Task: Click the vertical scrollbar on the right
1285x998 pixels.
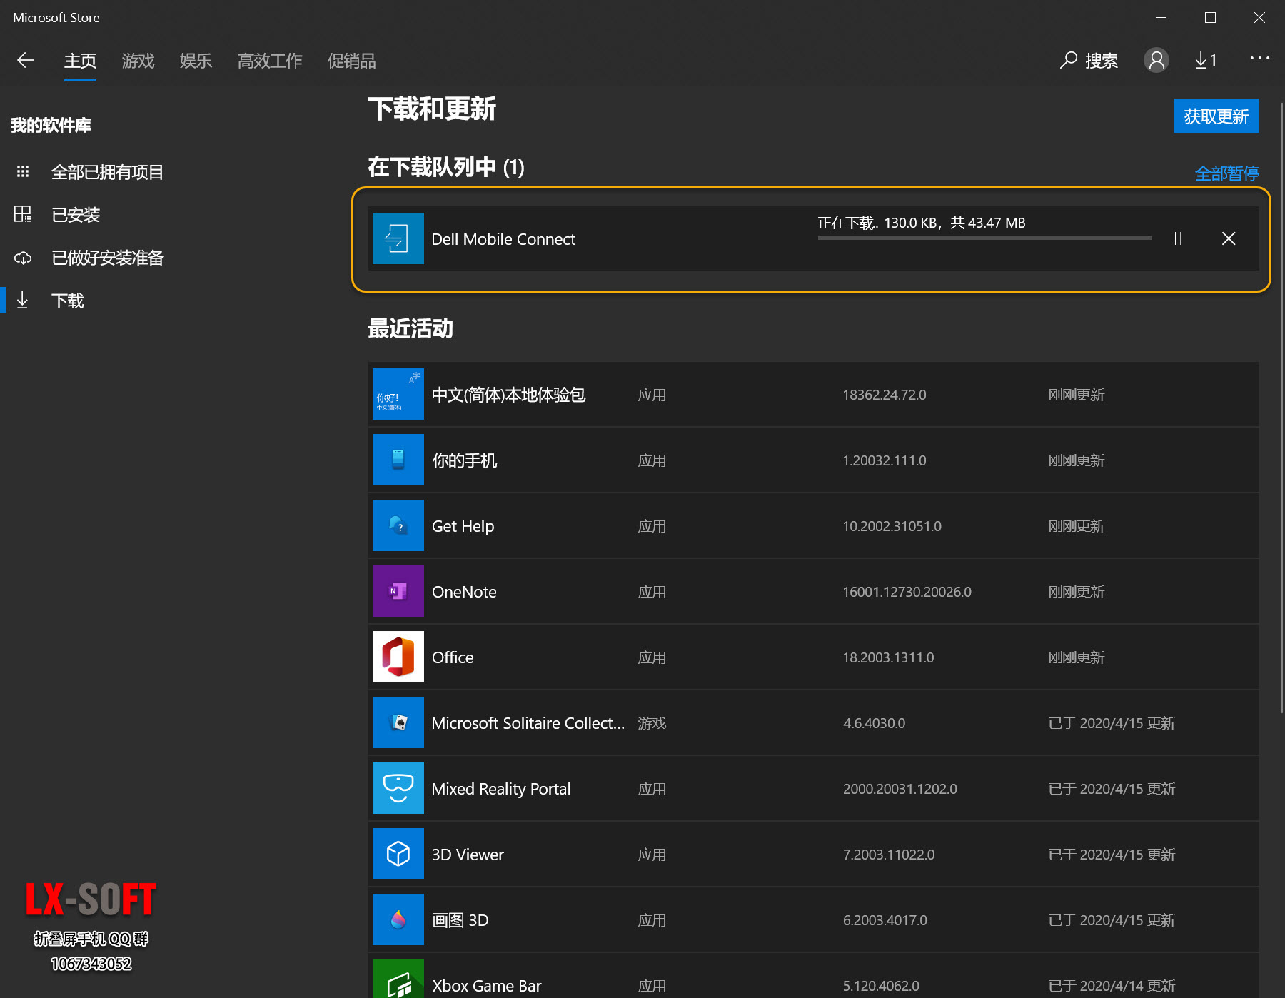Action: pos(1281,407)
